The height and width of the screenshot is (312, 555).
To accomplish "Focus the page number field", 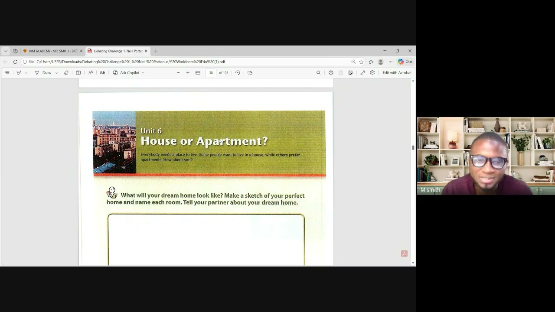I will 211,73.
